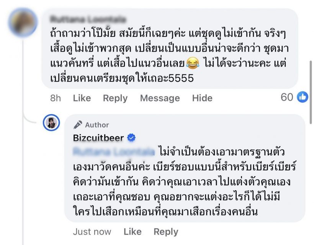The image size is (314, 245).
Task: Hide Ruttana Loontala's comment
Action: coord(203,98)
